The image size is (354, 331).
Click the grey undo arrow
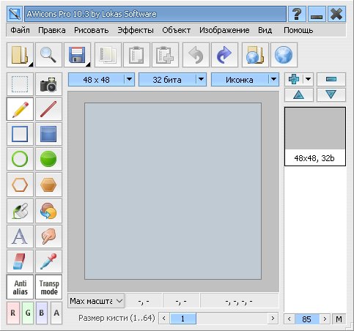pos(196,55)
